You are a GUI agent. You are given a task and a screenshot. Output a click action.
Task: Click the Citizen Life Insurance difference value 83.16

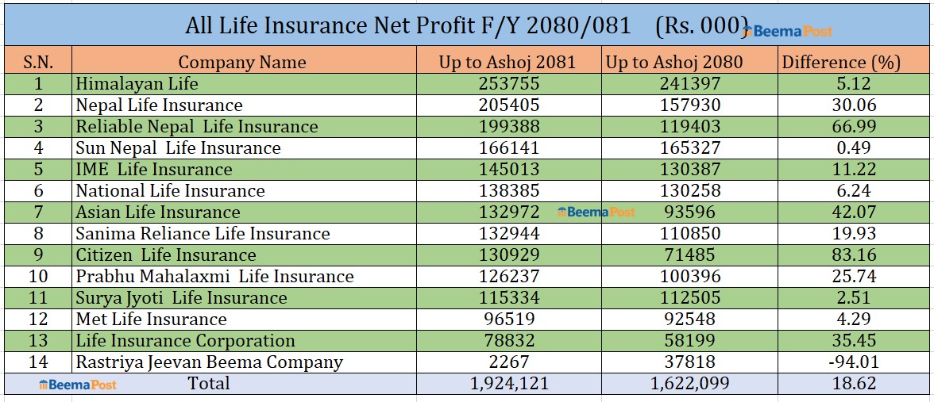[x=848, y=255]
